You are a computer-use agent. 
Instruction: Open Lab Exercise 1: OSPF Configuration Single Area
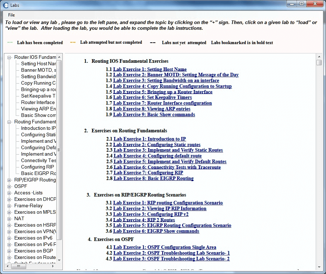pos(164,247)
